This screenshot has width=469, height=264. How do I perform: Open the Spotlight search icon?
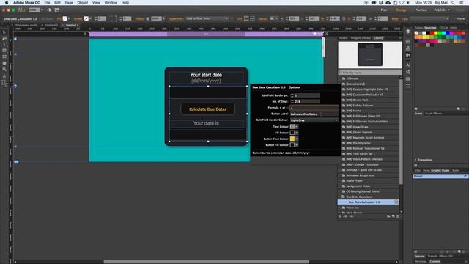[454, 3]
